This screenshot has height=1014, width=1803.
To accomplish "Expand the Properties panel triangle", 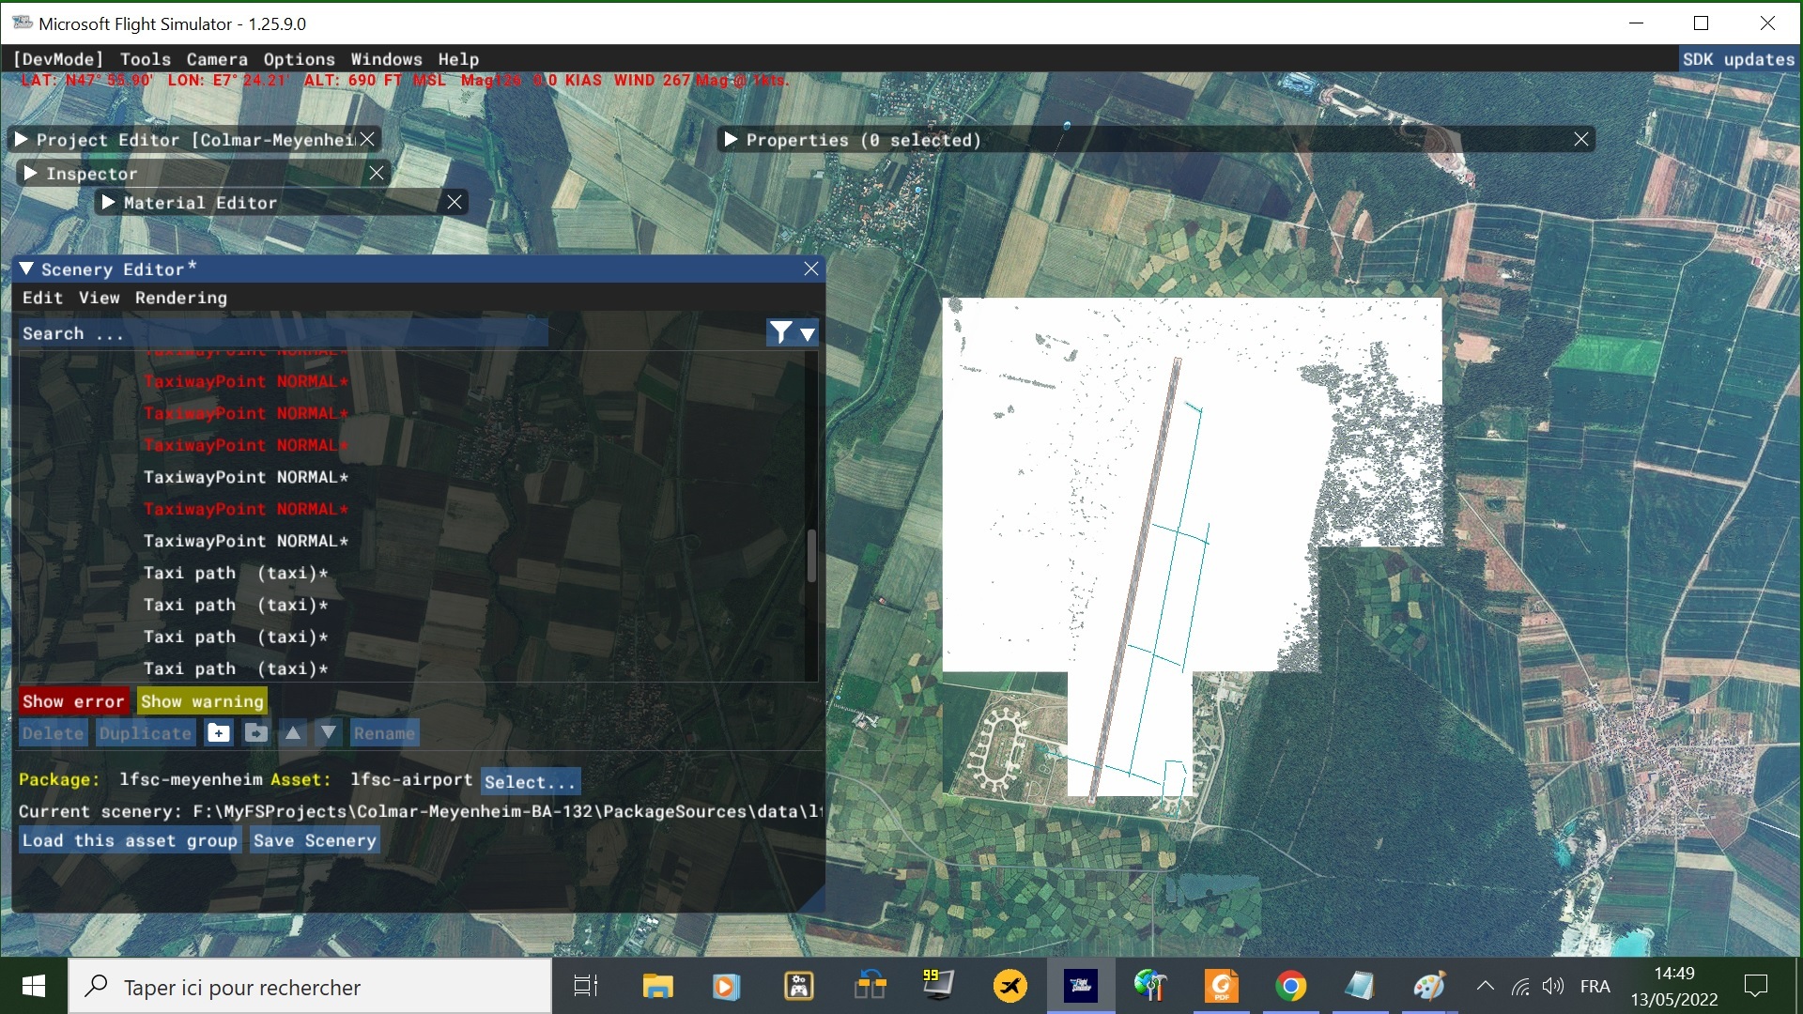I will [731, 140].
